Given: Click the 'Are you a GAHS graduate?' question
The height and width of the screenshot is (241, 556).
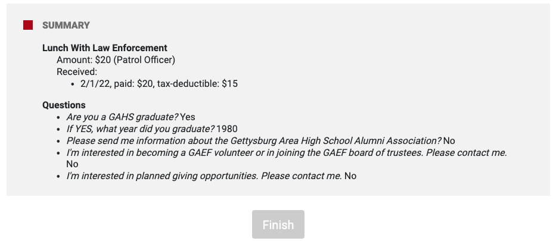Looking at the screenshot, I should tap(122, 117).
